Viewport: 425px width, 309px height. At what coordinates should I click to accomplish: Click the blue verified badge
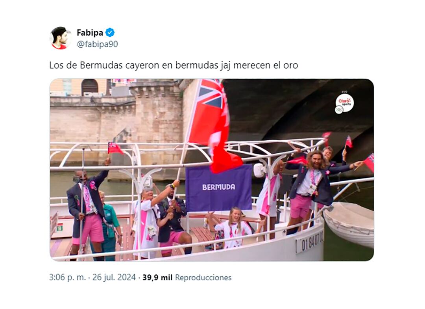(110, 33)
